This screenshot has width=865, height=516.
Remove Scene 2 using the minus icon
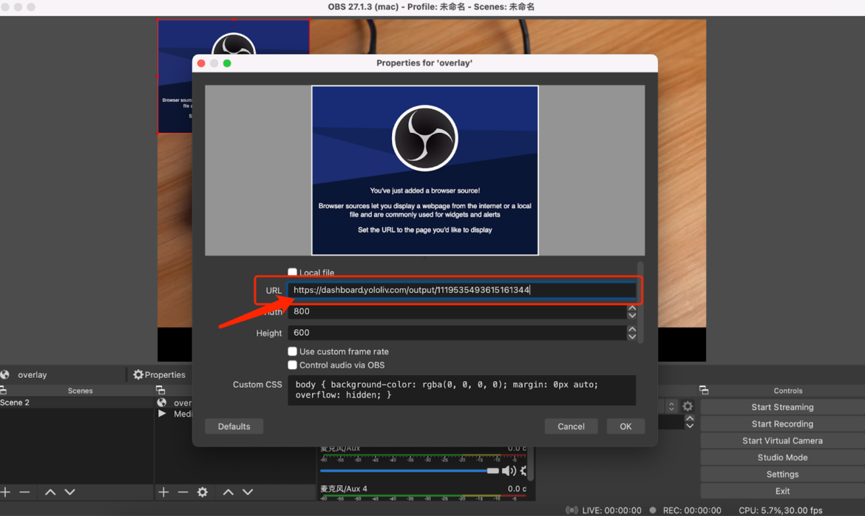tap(24, 492)
